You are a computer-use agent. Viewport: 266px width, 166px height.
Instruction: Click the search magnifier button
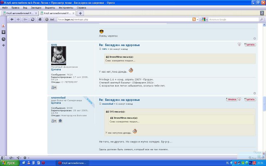click(261, 20)
